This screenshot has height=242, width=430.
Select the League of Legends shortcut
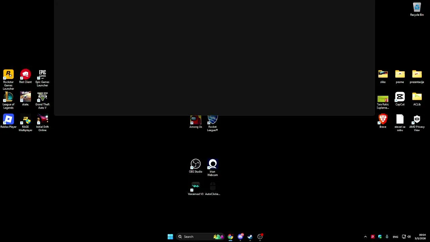point(8,101)
